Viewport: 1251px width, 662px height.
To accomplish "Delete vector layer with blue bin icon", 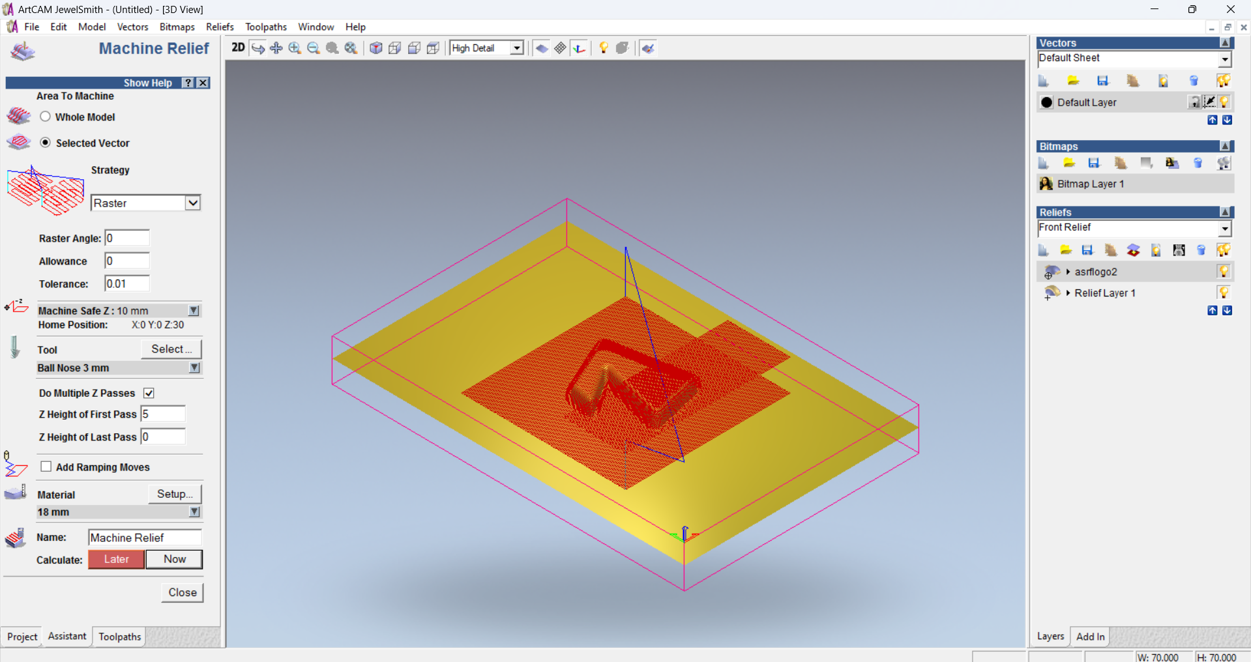I will 1194,81.
